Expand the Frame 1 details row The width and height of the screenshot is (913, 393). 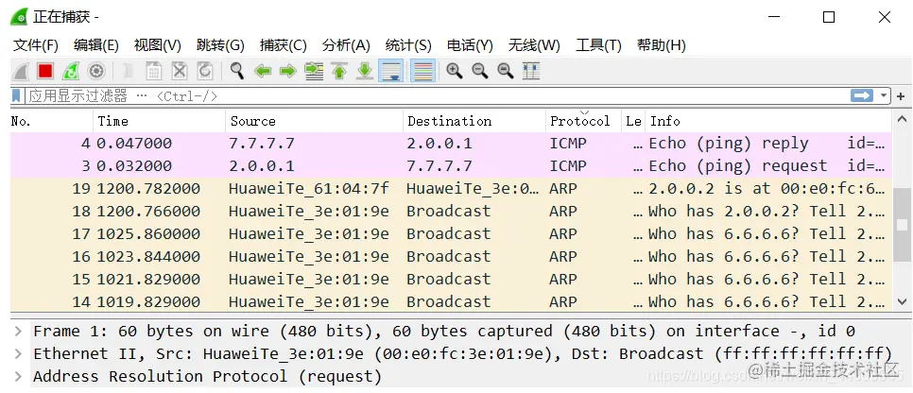click(19, 332)
